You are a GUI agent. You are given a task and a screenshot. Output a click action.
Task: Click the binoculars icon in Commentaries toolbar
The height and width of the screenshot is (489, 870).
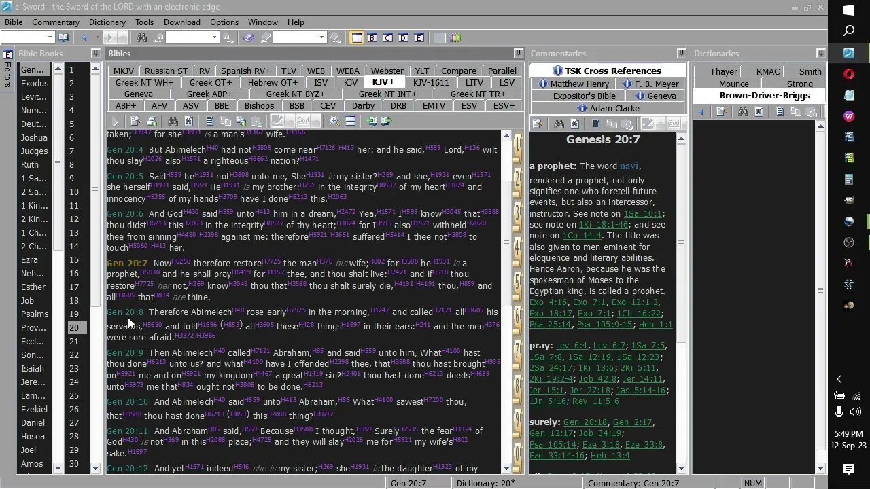(x=559, y=124)
